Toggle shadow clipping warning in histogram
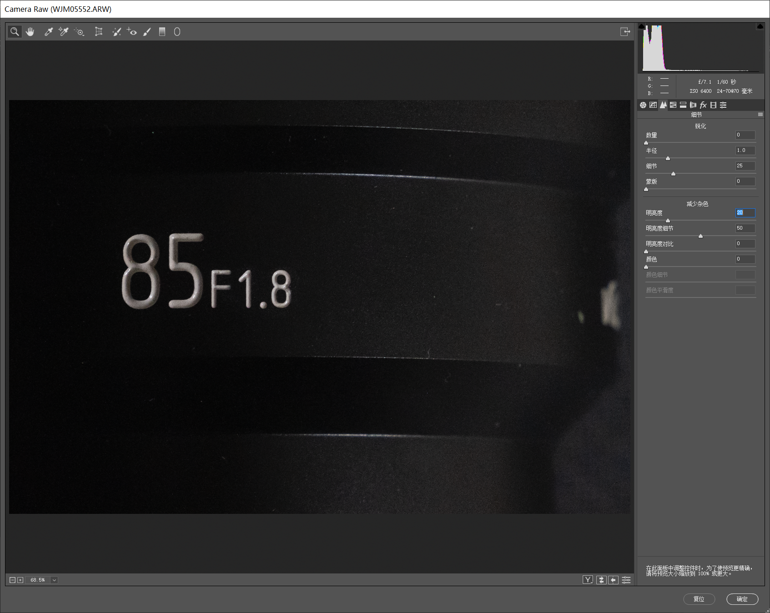The height and width of the screenshot is (613, 770). tap(641, 26)
